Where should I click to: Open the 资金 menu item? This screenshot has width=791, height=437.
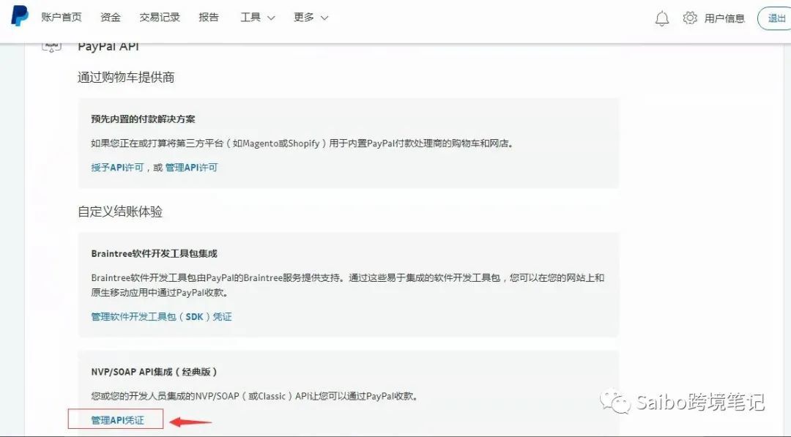click(111, 17)
